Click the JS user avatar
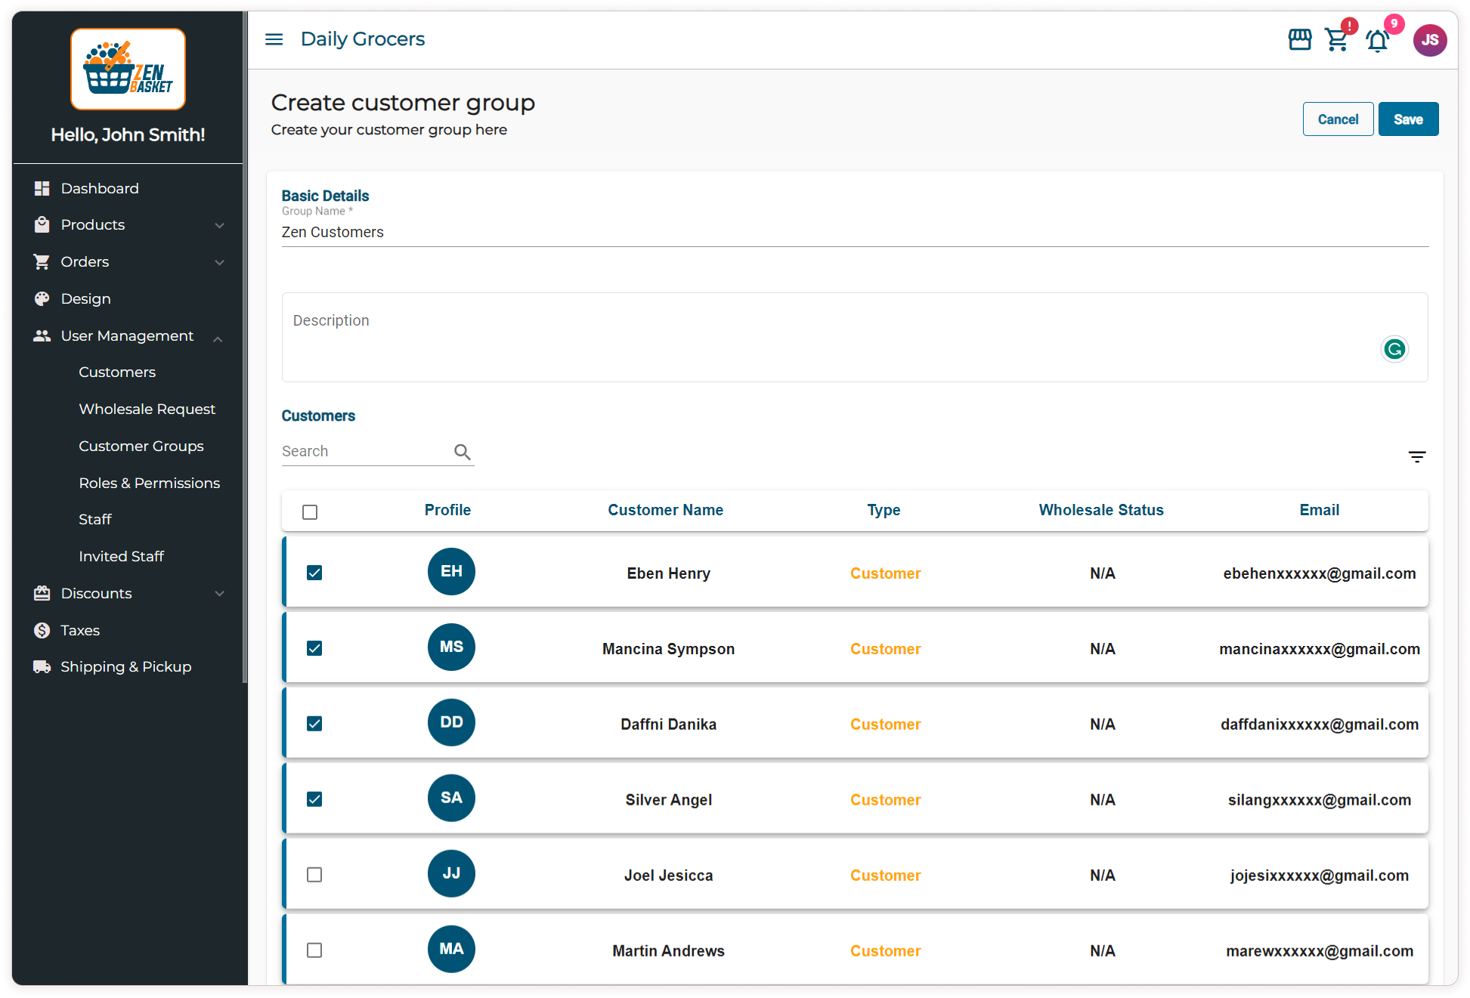This screenshot has height=998, width=1470. coord(1429,40)
